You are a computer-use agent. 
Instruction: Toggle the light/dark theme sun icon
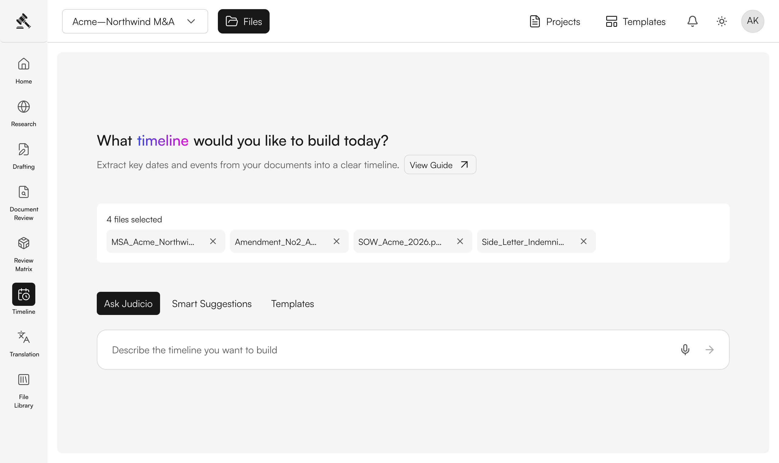tap(722, 21)
